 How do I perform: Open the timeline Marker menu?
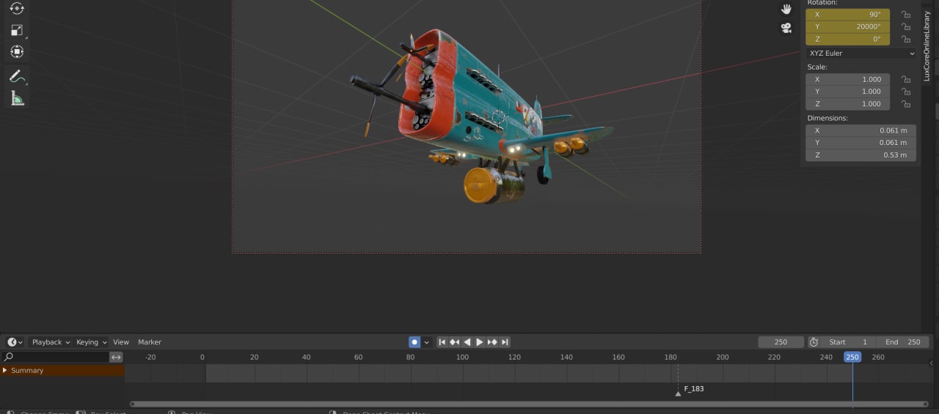(x=150, y=342)
